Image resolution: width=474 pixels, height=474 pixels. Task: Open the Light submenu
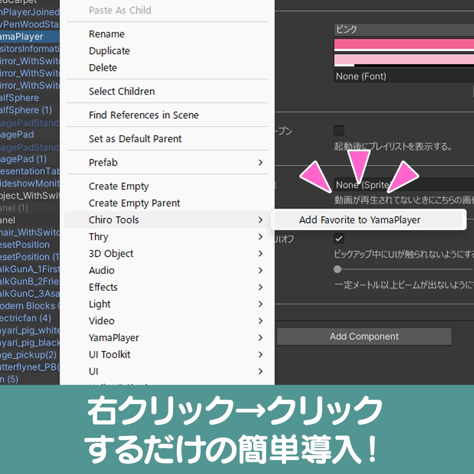(x=167, y=304)
